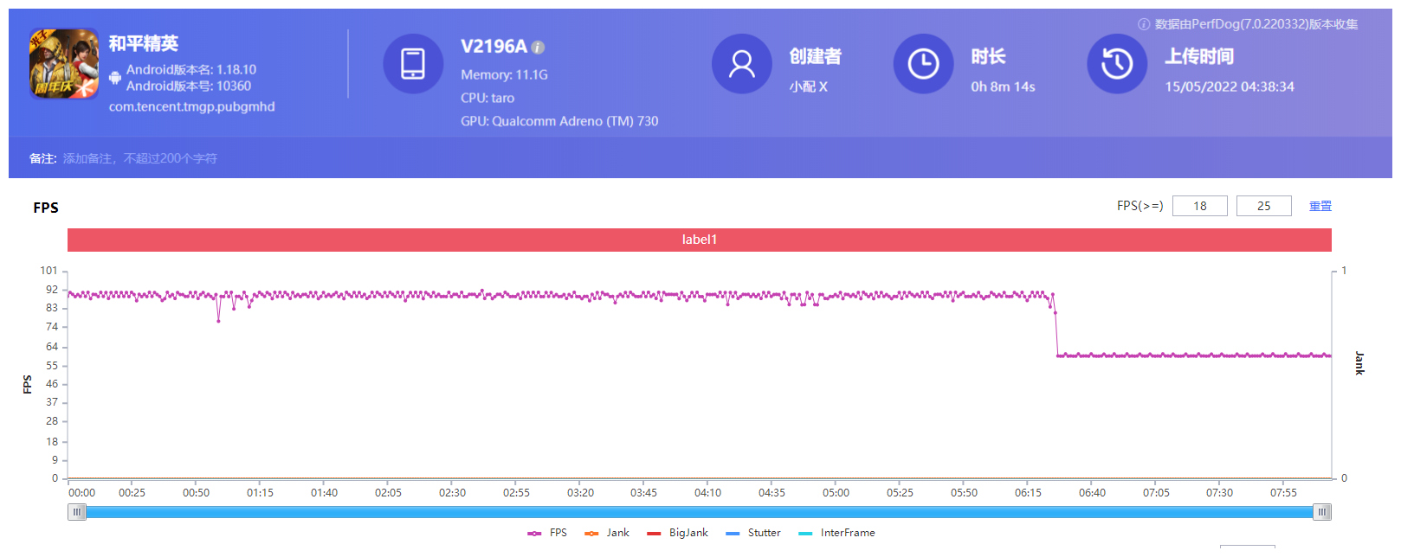Screen dimensions: 1401x557
Task: Click the left handle of time range slider
Action: [x=77, y=512]
